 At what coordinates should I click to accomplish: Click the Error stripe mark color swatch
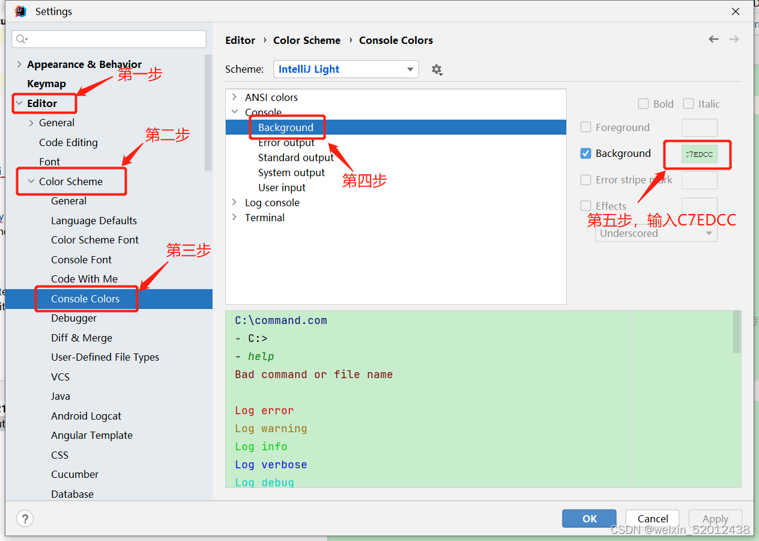699,180
